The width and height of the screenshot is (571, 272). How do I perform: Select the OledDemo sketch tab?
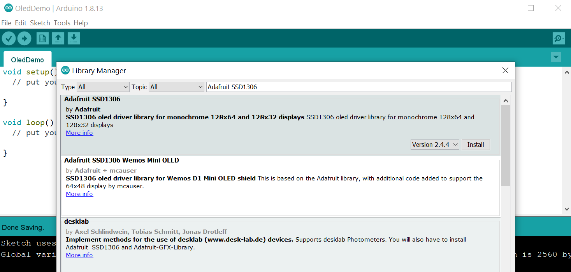click(27, 60)
